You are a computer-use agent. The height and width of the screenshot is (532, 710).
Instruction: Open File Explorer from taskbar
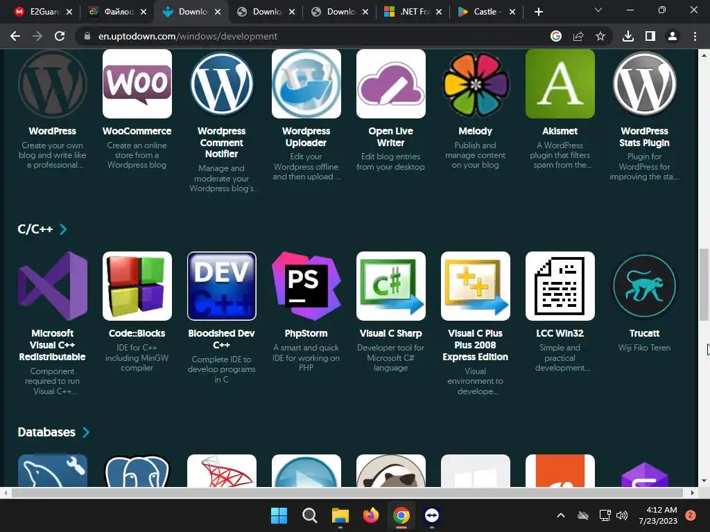[340, 515]
